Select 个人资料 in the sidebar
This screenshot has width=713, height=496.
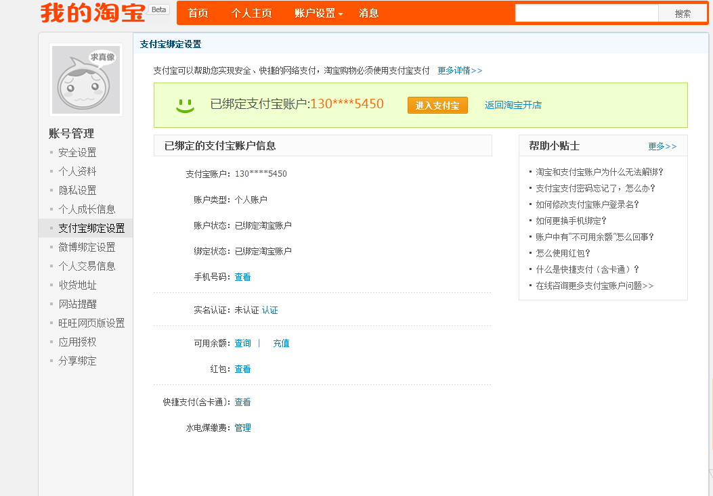pos(77,171)
